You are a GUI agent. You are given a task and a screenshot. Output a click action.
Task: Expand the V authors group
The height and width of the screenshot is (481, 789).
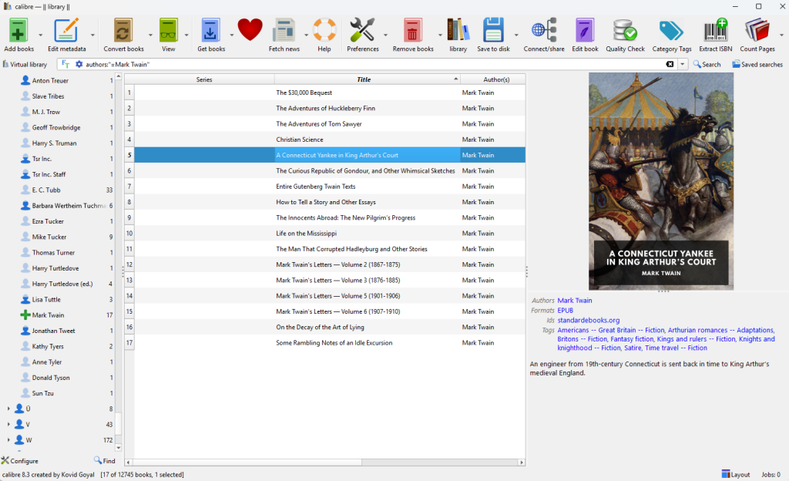click(8, 424)
